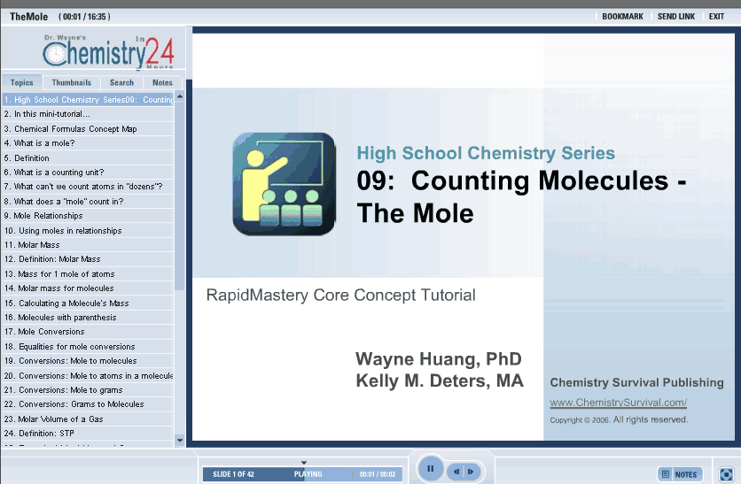The image size is (741, 484).
Task: Toggle the fullscreen view icon
Action: click(x=726, y=474)
